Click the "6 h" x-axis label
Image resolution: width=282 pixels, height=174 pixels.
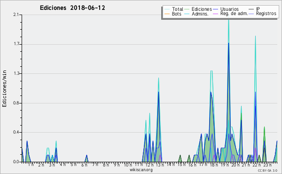84,165
